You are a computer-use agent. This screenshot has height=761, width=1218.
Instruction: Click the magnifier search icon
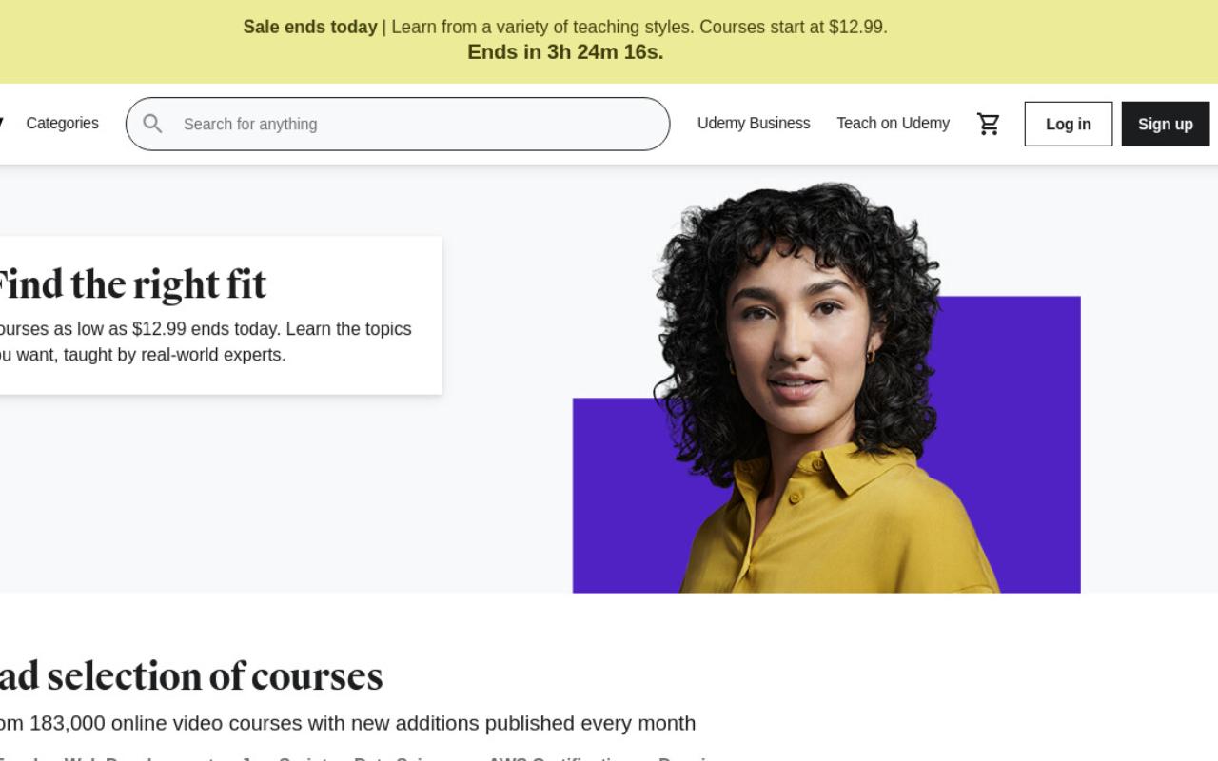[x=152, y=124]
